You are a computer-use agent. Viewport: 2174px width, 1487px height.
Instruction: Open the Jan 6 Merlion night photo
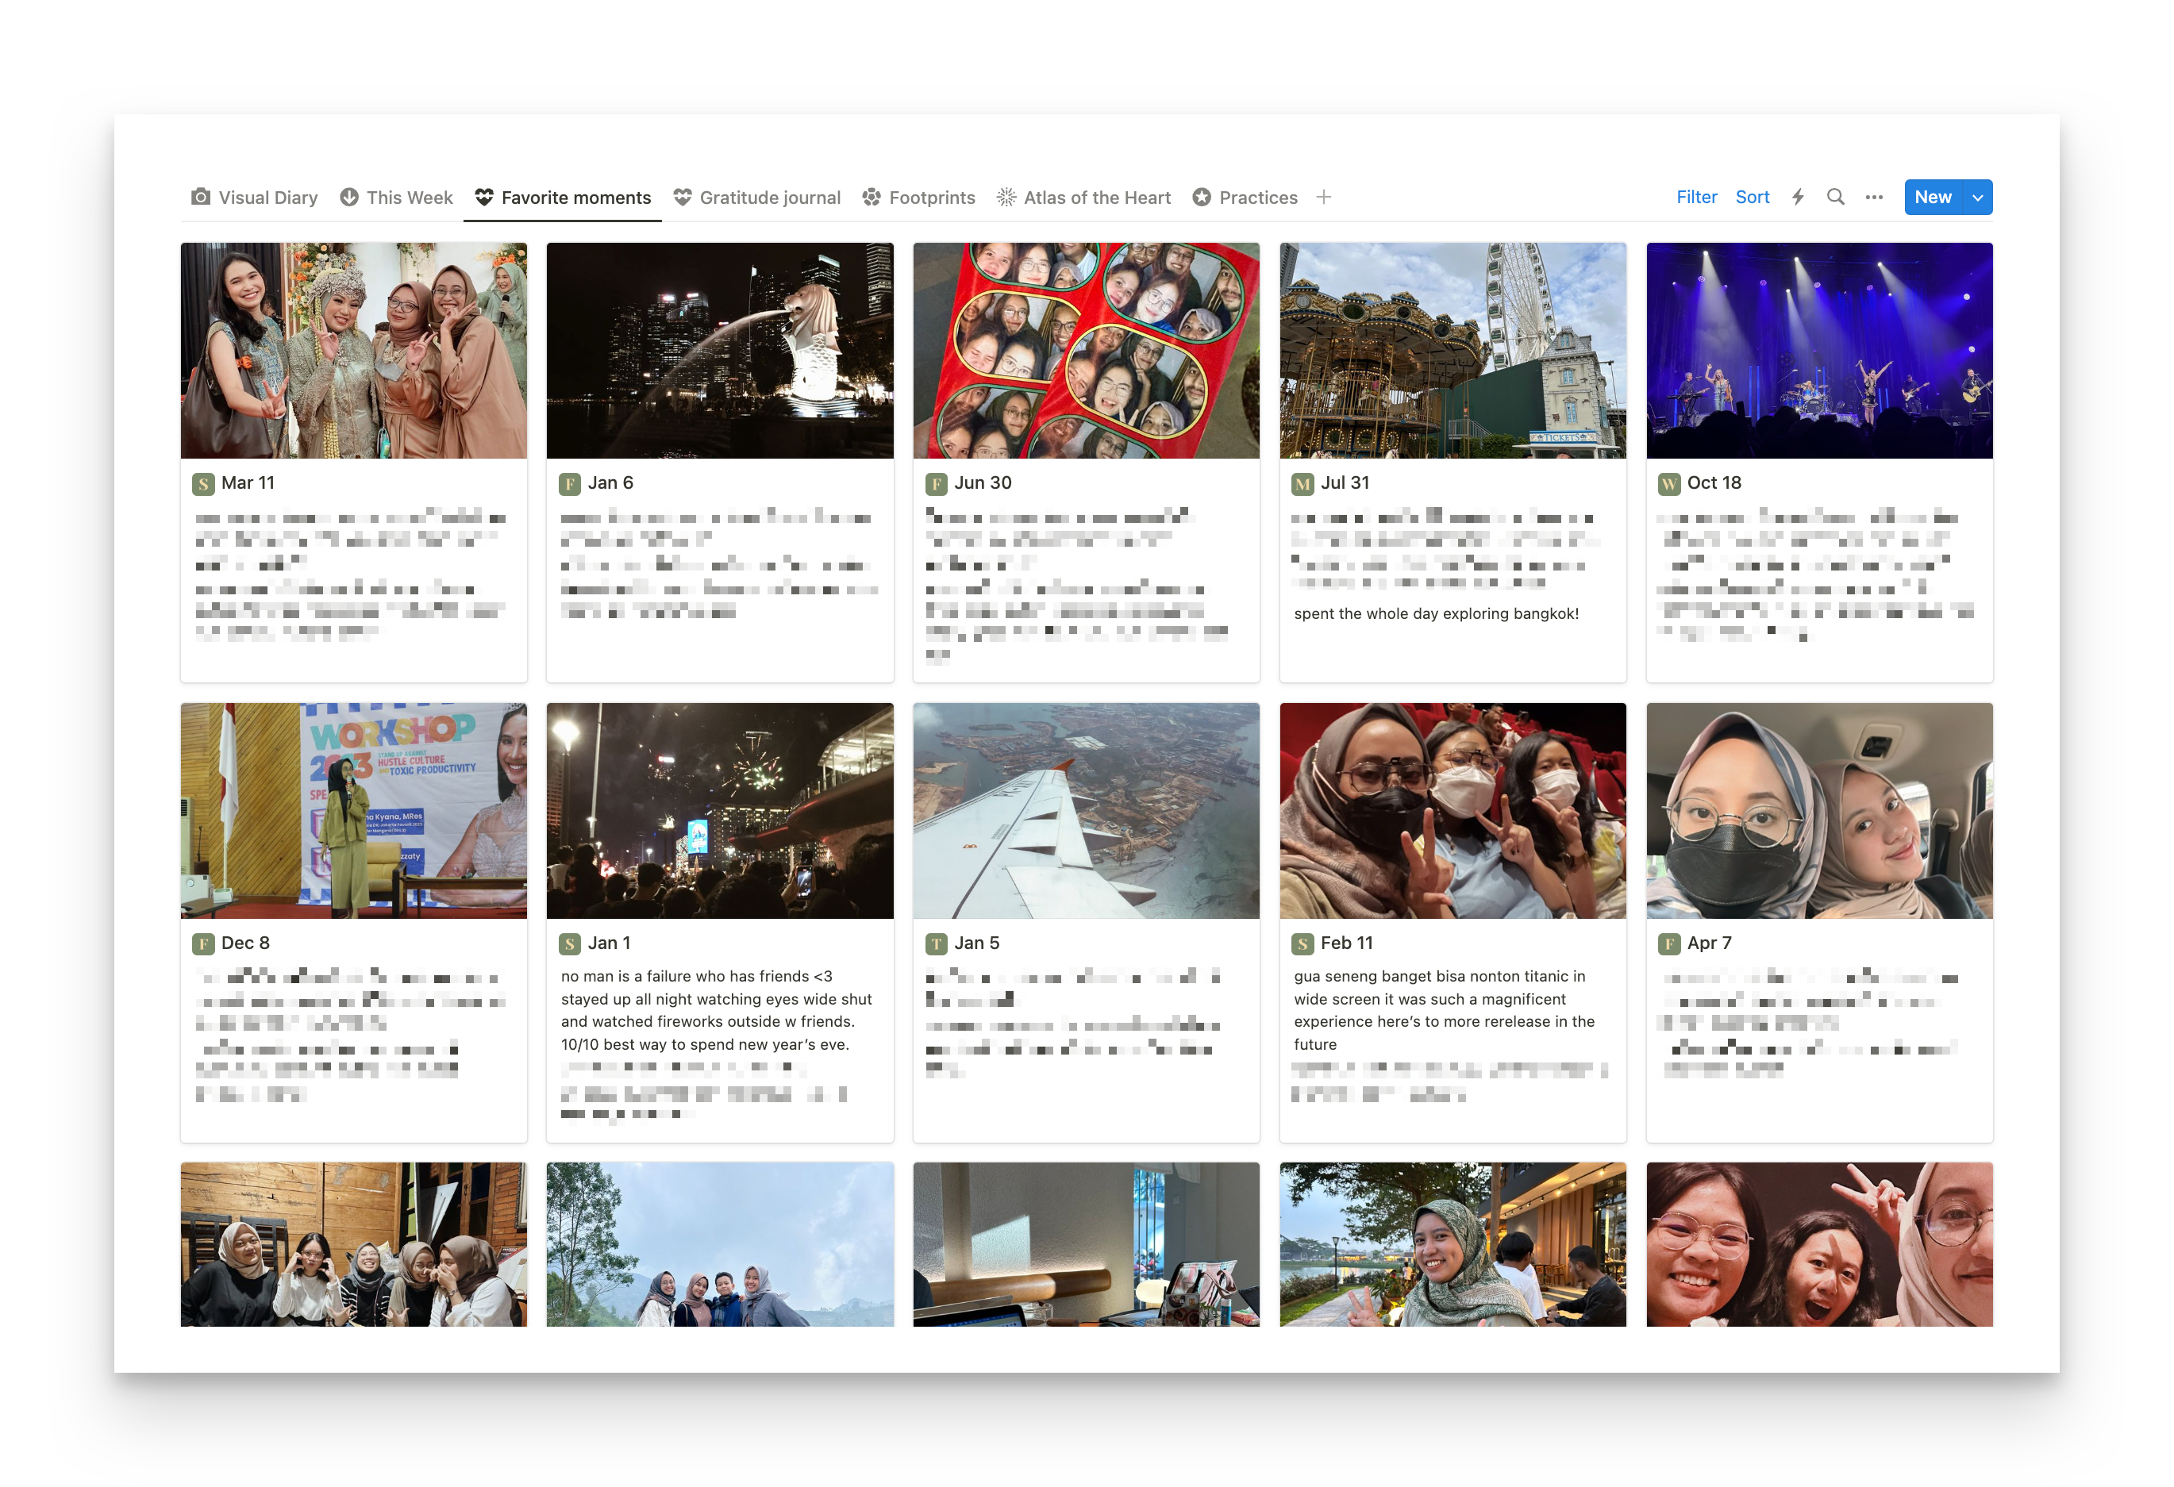point(721,351)
